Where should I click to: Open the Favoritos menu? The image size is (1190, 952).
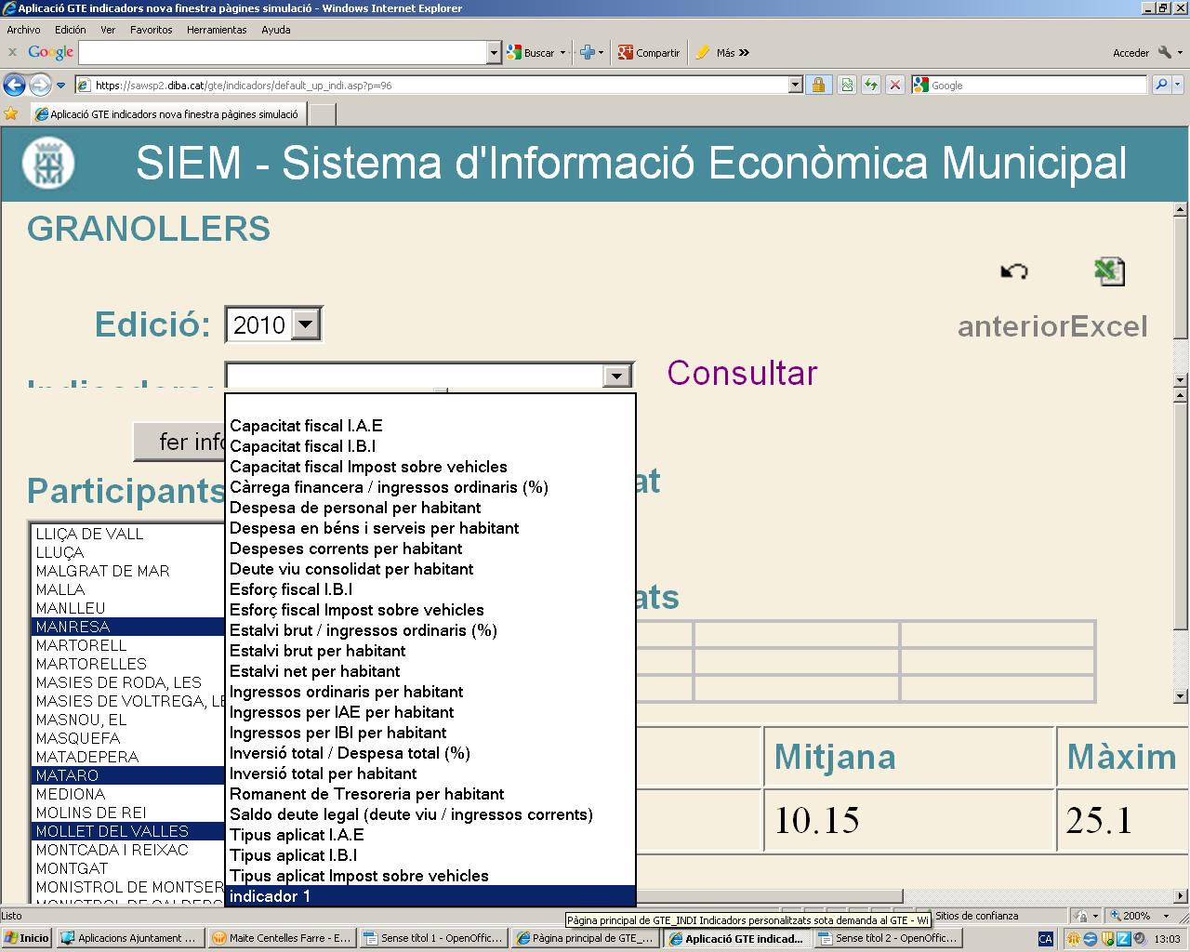151,30
